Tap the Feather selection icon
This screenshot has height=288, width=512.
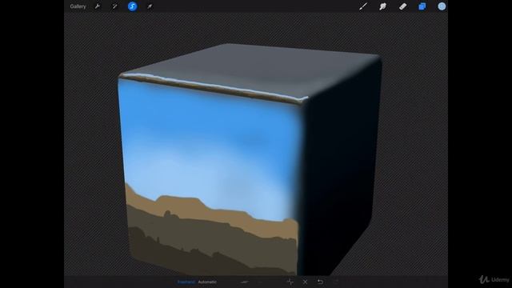click(245, 282)
